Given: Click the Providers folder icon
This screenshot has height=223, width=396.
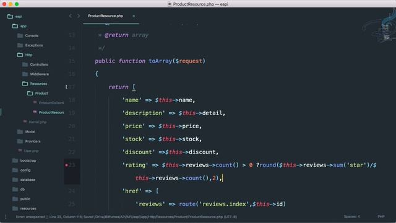Looking at the screenshot, I should tap(20, 141).
